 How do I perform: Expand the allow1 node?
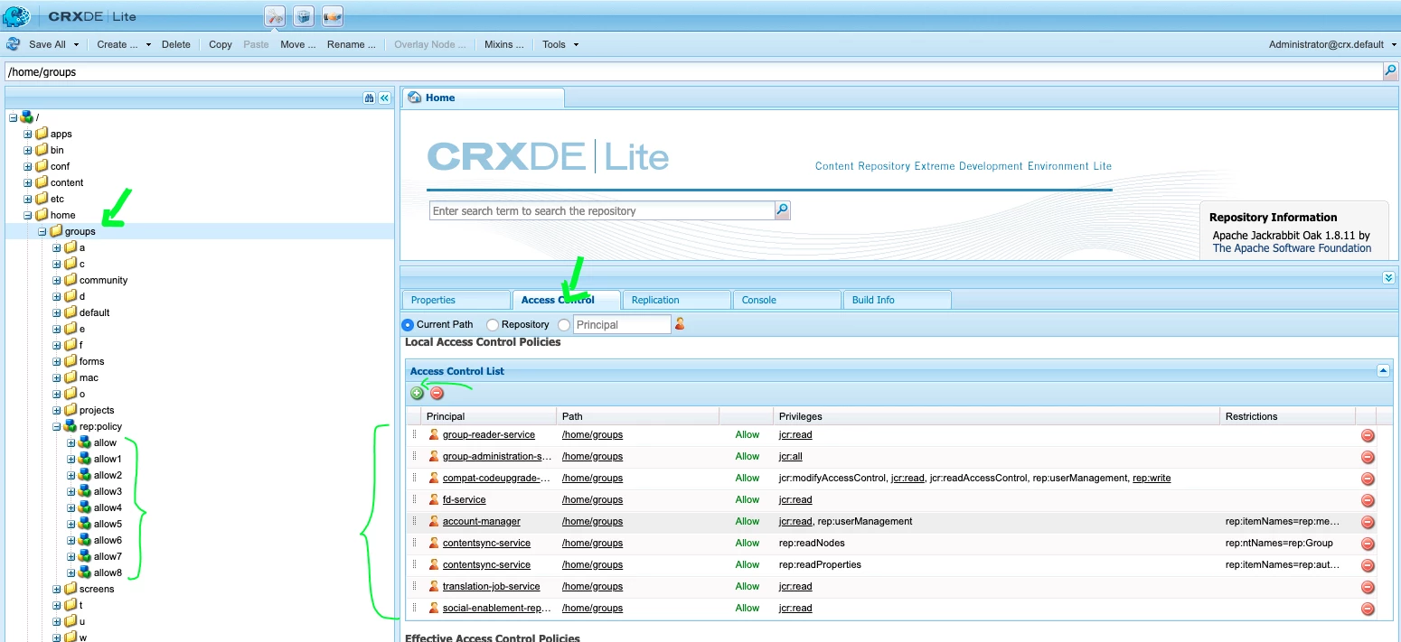(x=71, y=459)
